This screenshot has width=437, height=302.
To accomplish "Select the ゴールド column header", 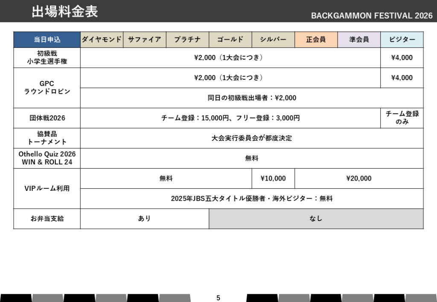I will 230,40.
